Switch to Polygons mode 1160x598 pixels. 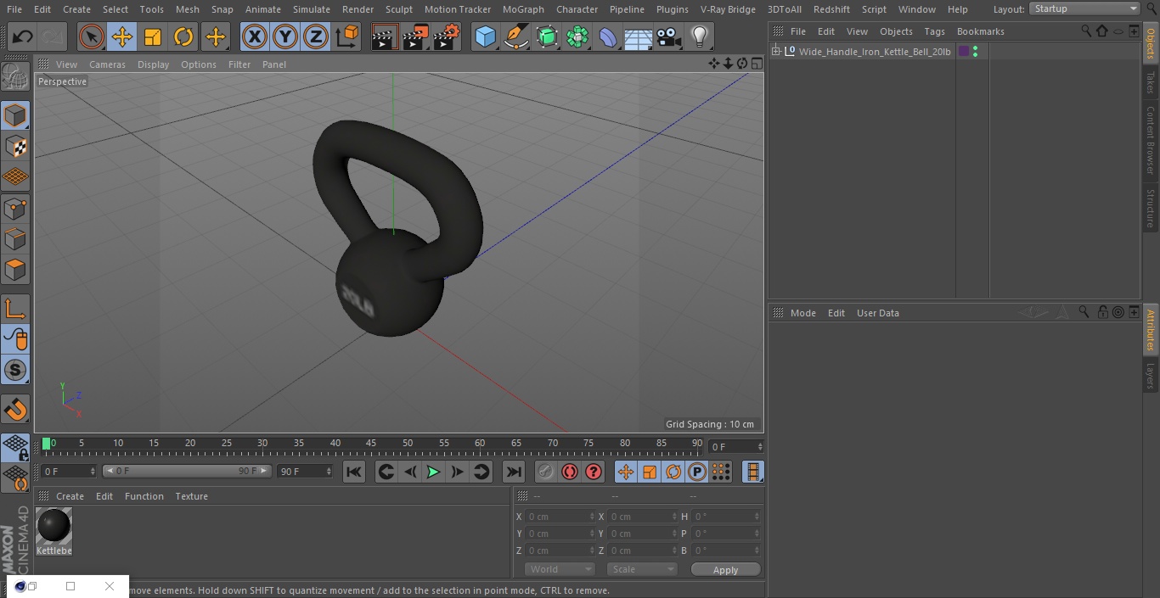[x=15, y=271]
